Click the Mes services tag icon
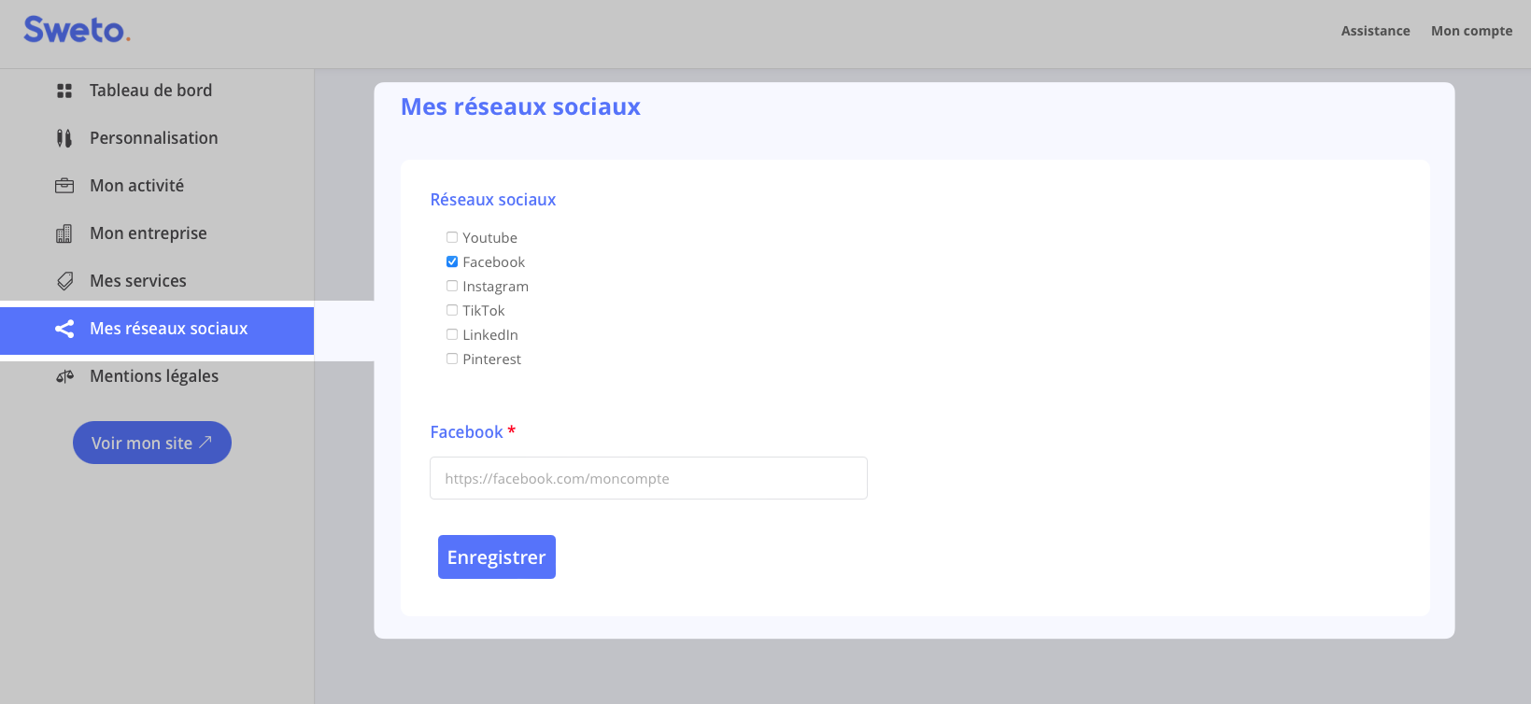 [x=64, y=281]
